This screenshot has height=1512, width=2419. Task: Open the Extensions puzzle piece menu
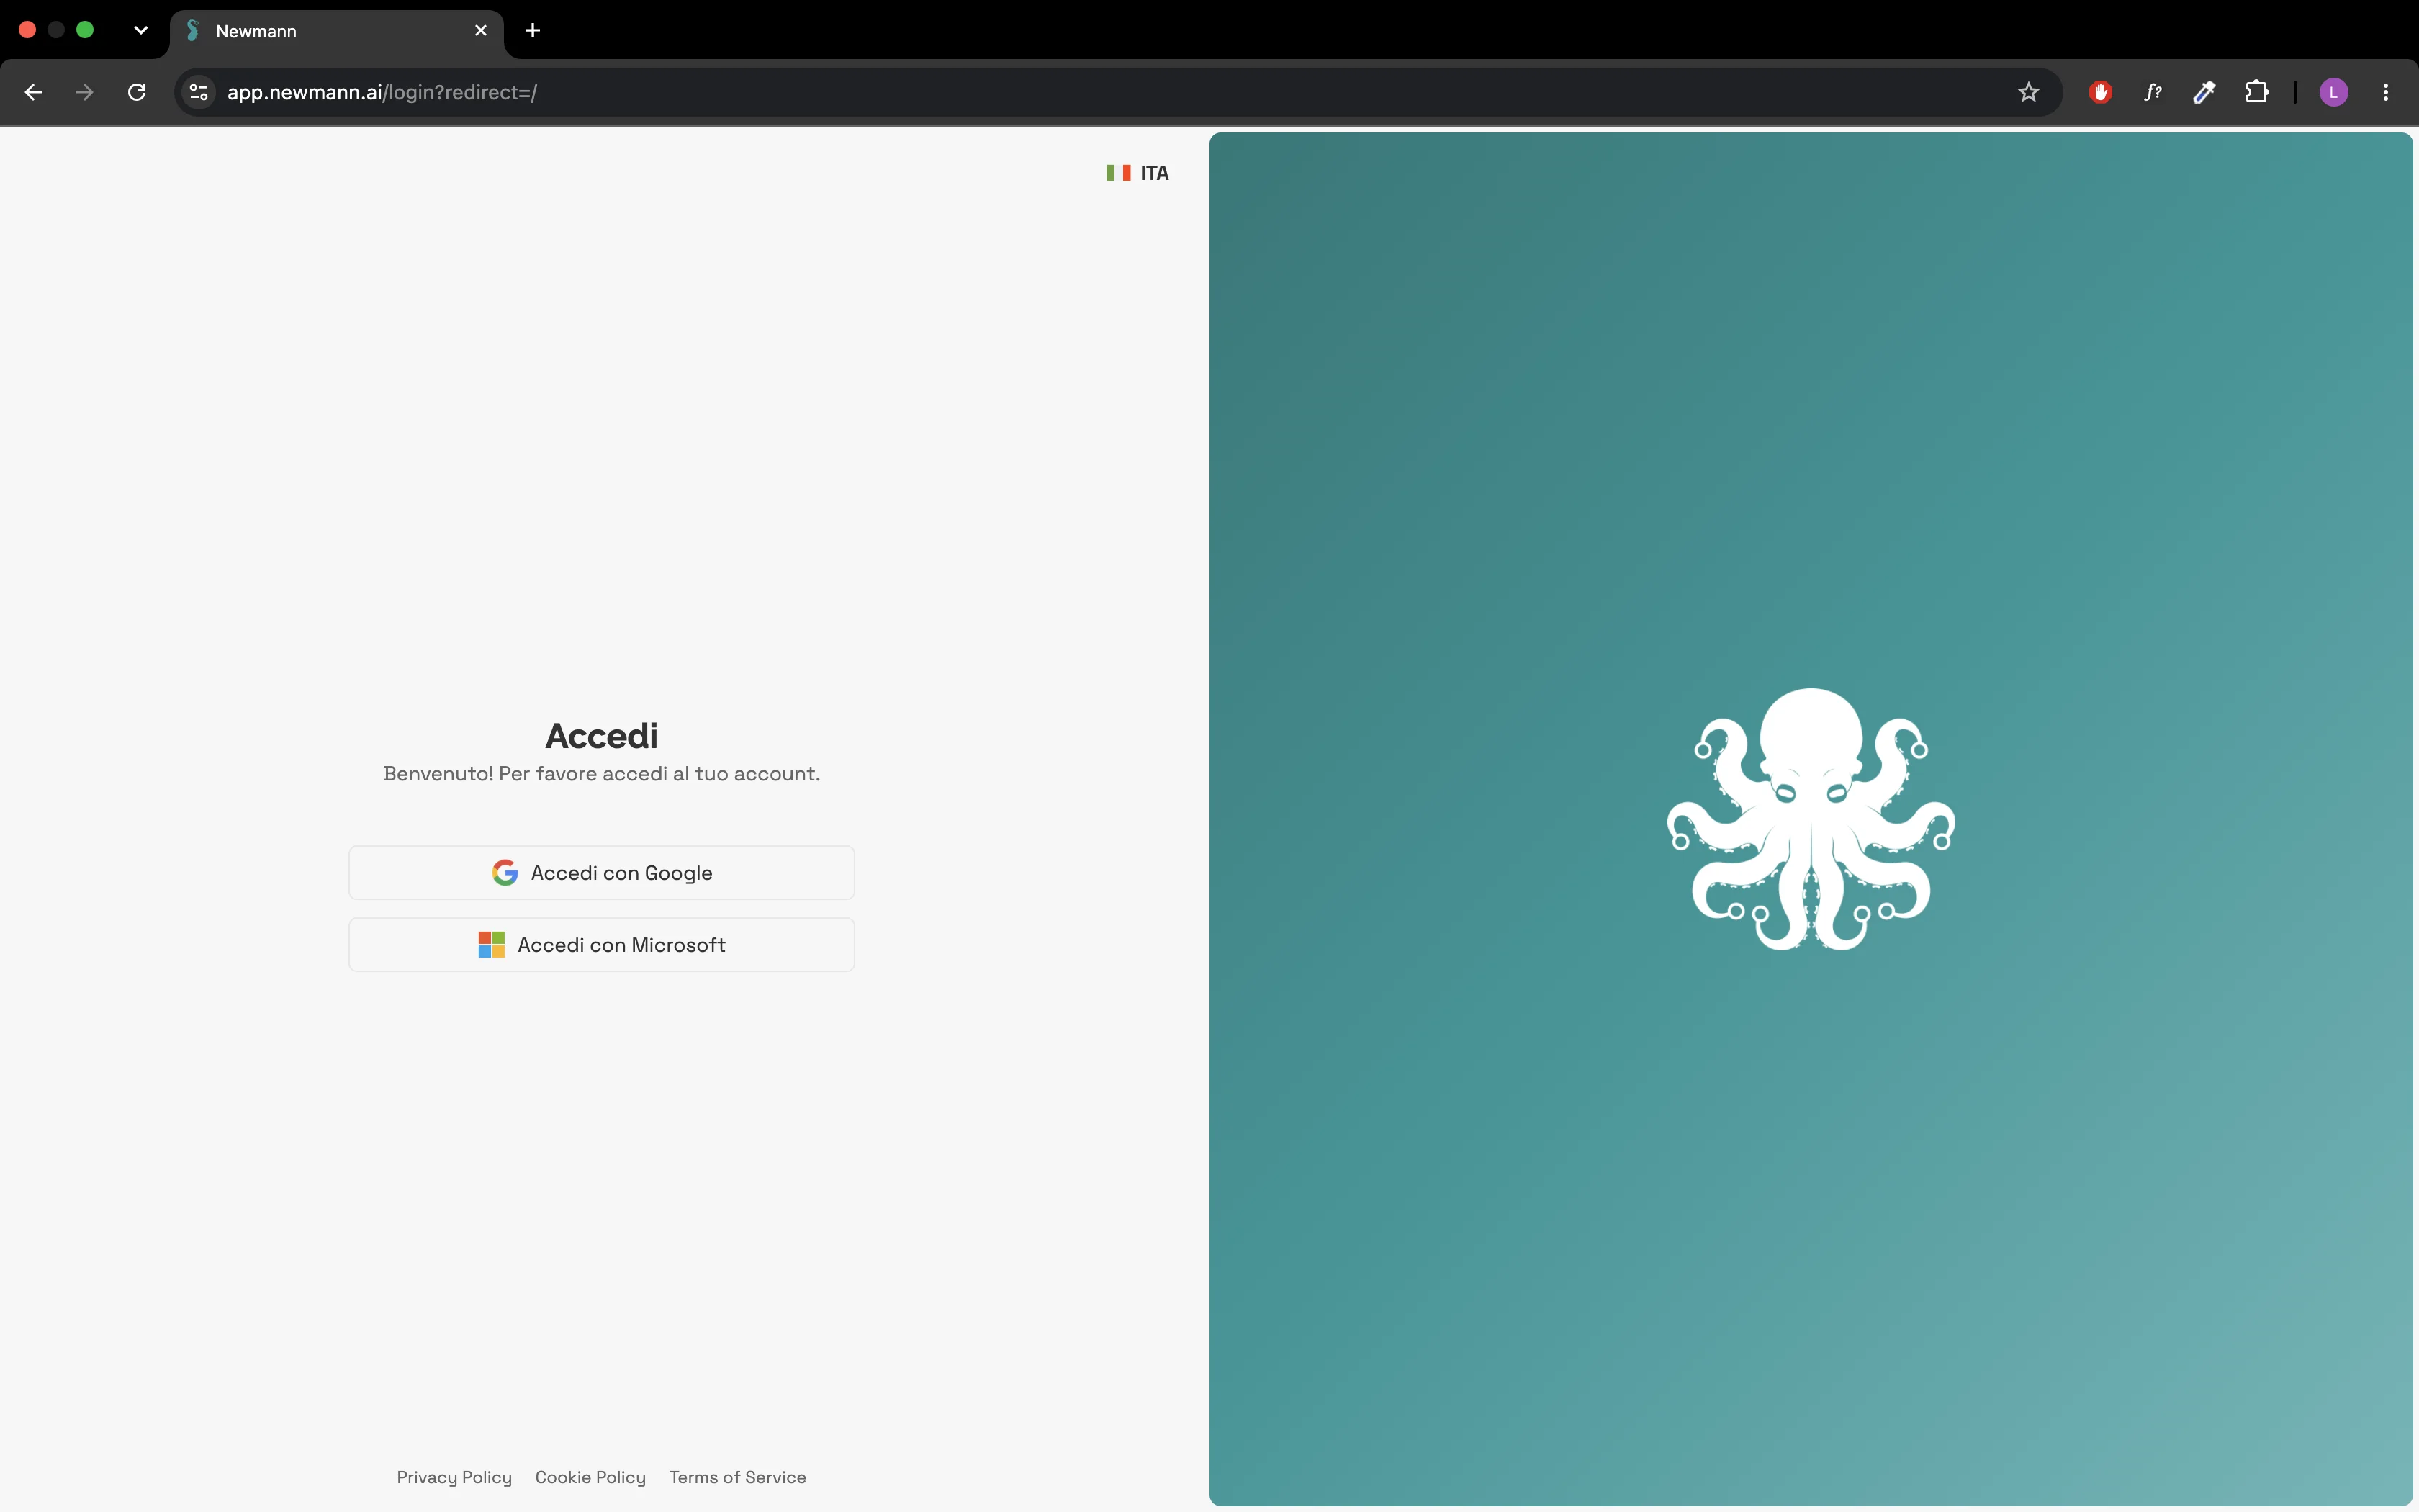[x=2256, y=92]
